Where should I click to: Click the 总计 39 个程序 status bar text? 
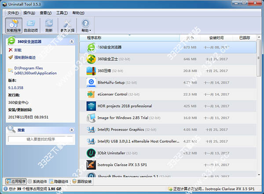coord(35,189)
